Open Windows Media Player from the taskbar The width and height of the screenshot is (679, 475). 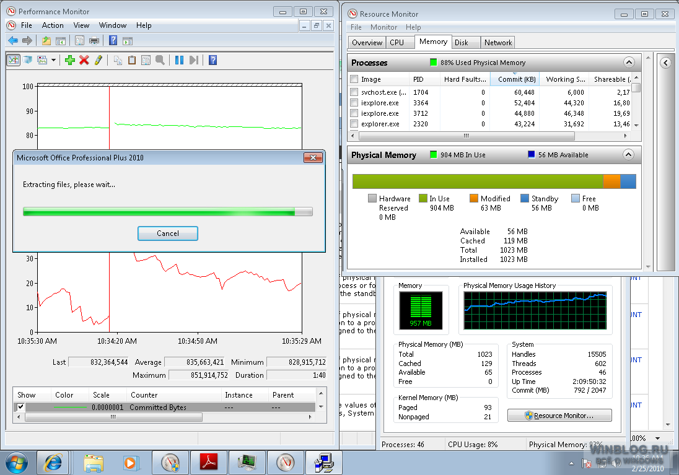click(130, 463)
